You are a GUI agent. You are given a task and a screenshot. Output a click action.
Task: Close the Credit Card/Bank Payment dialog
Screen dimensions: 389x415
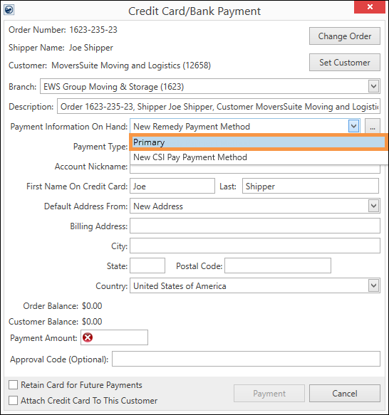click(x=370, y=7)
